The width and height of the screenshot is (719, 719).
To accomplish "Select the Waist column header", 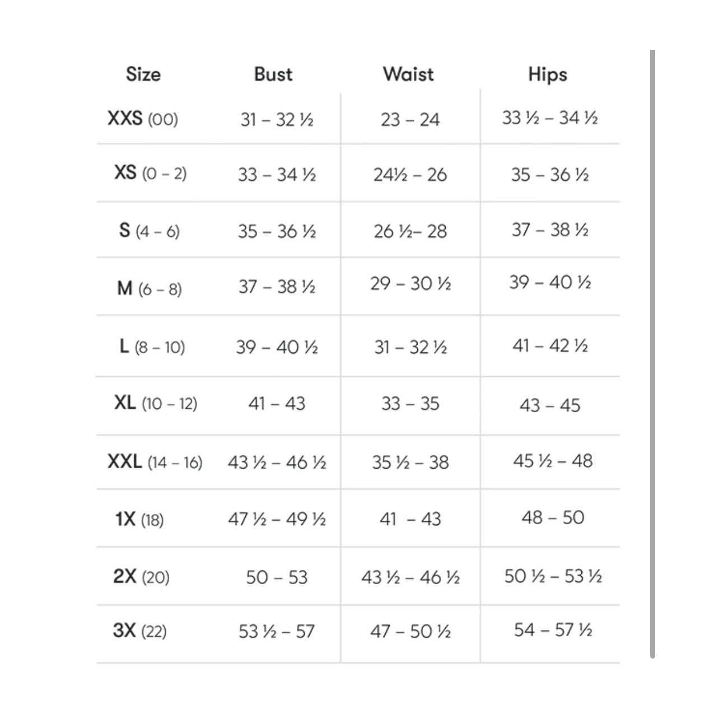I will 408,74.
